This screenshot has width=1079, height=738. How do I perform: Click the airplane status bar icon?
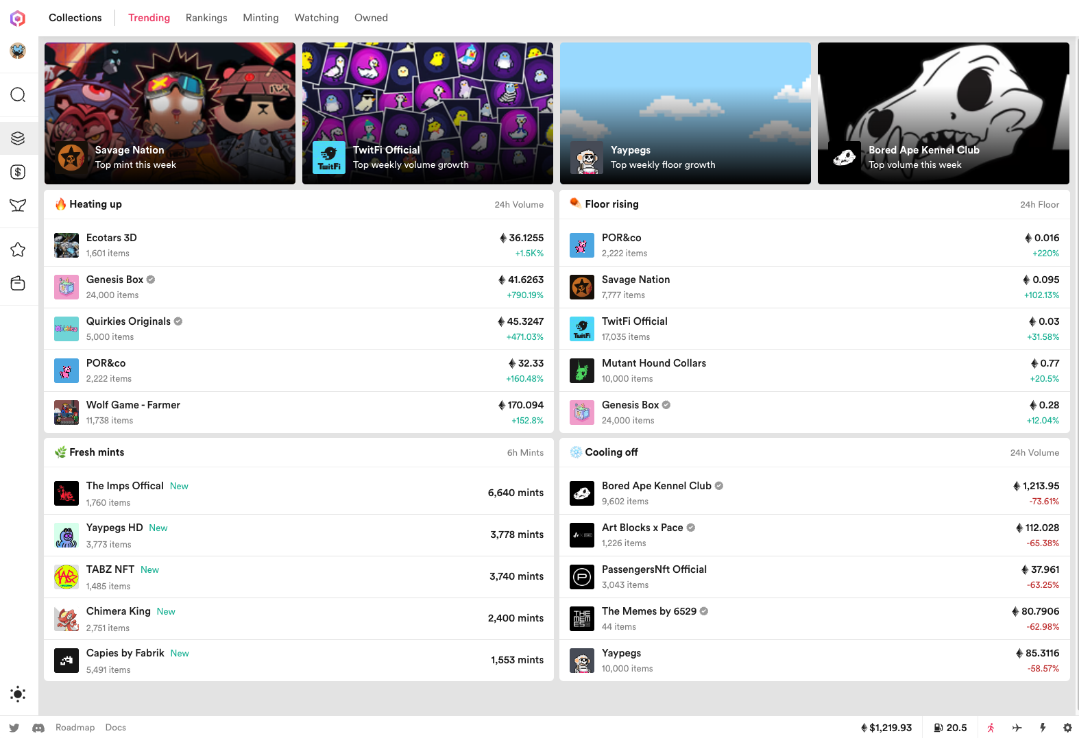click(1017, 728)
